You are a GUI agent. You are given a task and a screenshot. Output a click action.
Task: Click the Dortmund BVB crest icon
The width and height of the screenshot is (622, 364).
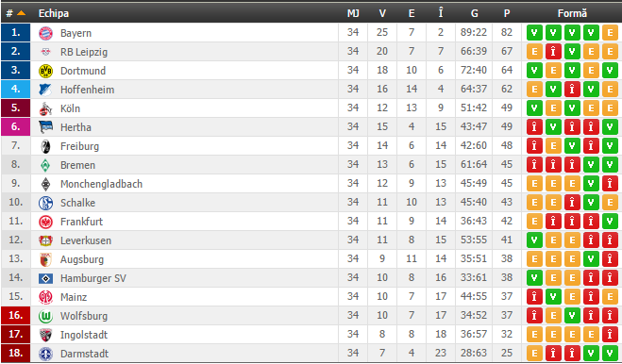(x=45, y=71)
